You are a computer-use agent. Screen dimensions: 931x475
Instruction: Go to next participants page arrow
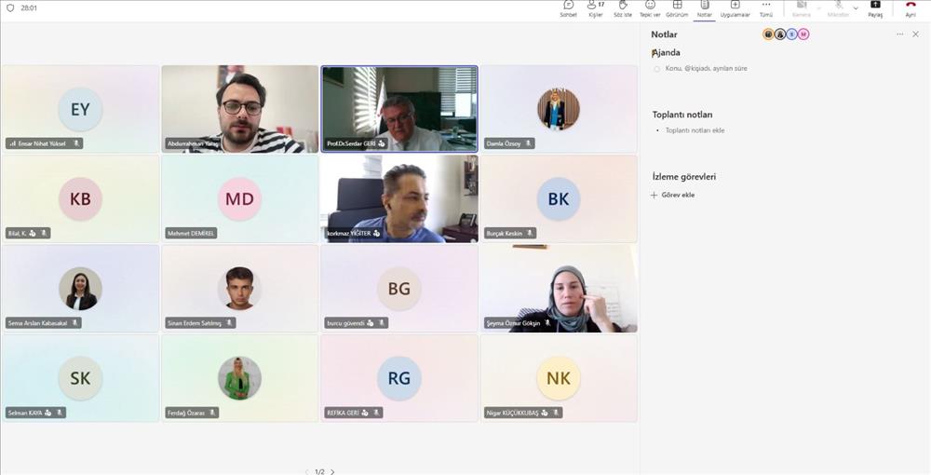click(332, 471)
